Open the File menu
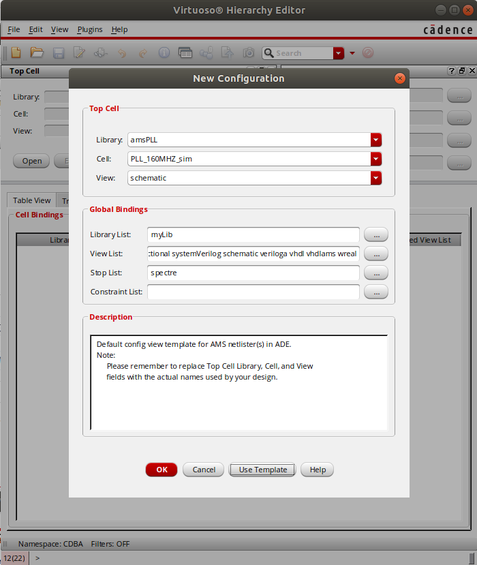The image size is (477, 565). 14,29
